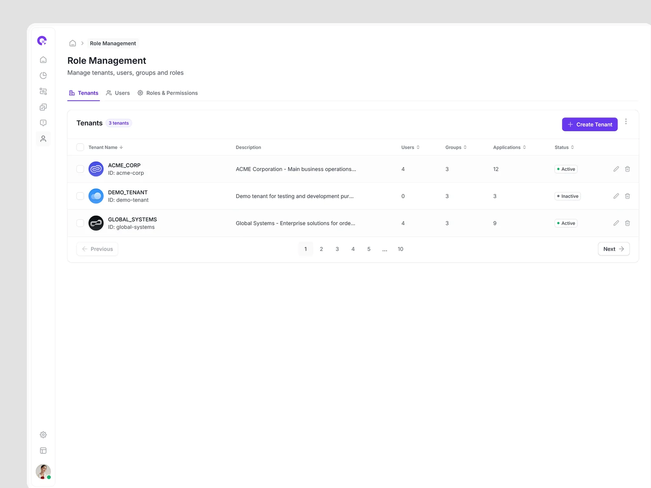Screen dimensions: 651x488
Task: Go to the Next page
Action: [x=614, y=249]
